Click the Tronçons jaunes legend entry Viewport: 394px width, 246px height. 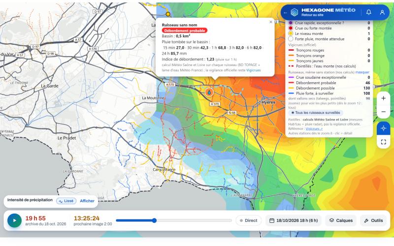click(329, 61)
